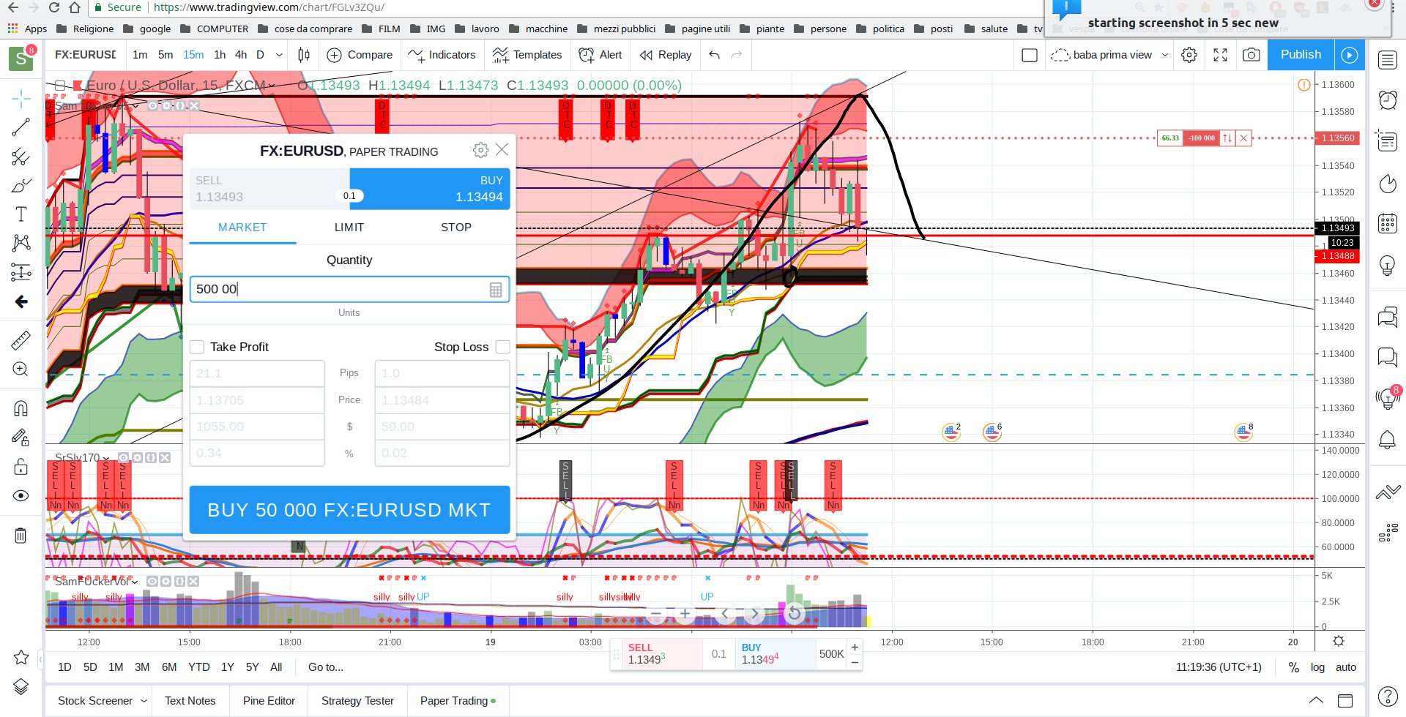The width and height of the screenshot is (1406, 717).
Task: Toggle magnet mode
Action: coord(21,408)
